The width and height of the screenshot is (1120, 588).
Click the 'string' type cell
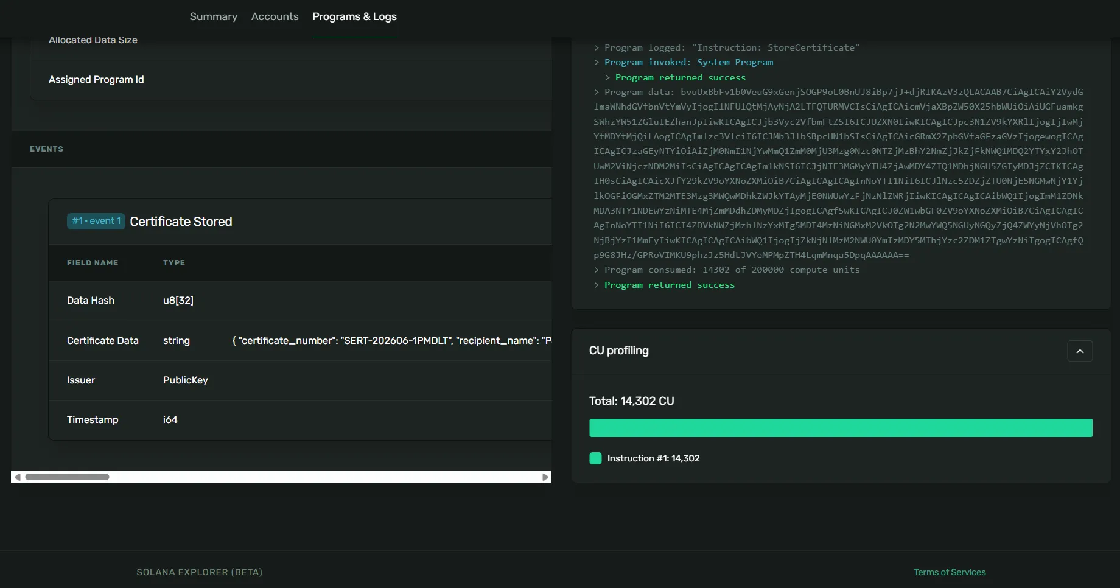177,341
